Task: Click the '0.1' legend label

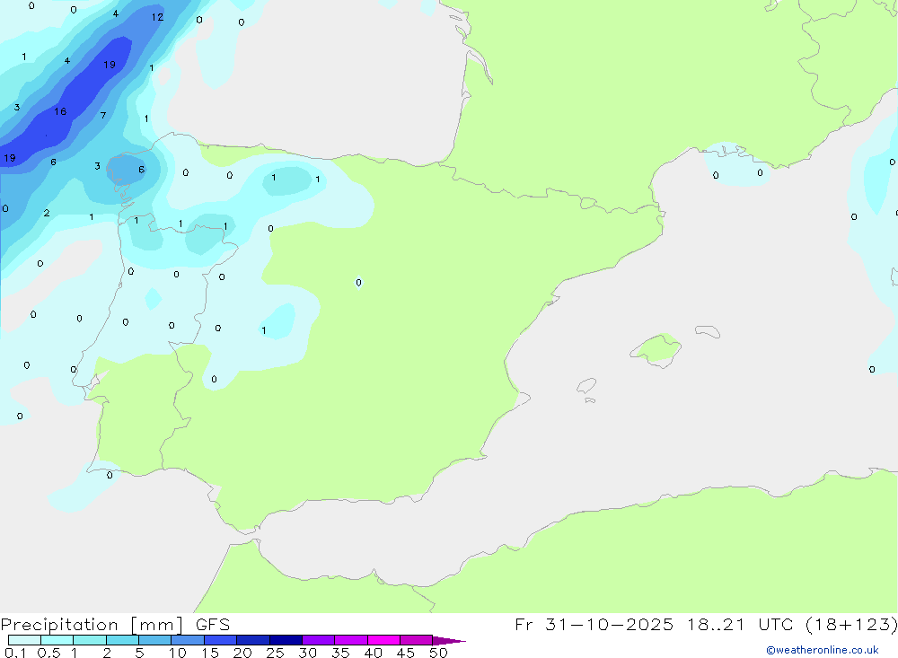Action: pos(15,653)
